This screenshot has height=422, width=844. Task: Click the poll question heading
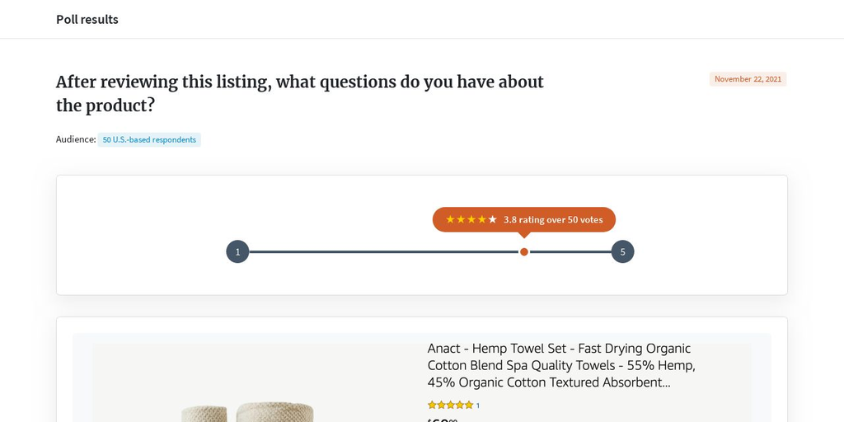(x=300, y=94)
